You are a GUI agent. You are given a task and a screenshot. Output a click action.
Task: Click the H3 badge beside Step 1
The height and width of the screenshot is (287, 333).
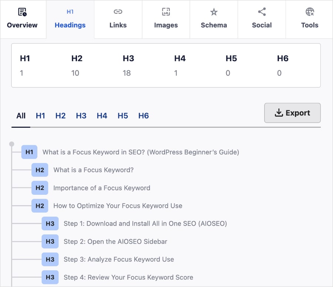[x=50, y=224]
